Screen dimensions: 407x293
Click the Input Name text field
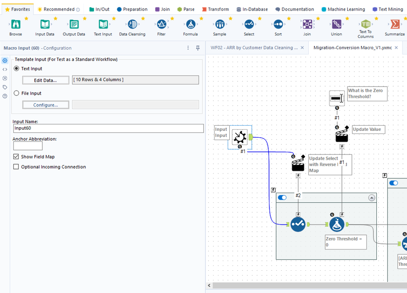(108, 128)
